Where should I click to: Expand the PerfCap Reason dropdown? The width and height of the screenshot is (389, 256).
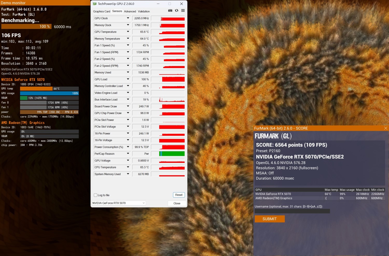click(x=128, y=154)
